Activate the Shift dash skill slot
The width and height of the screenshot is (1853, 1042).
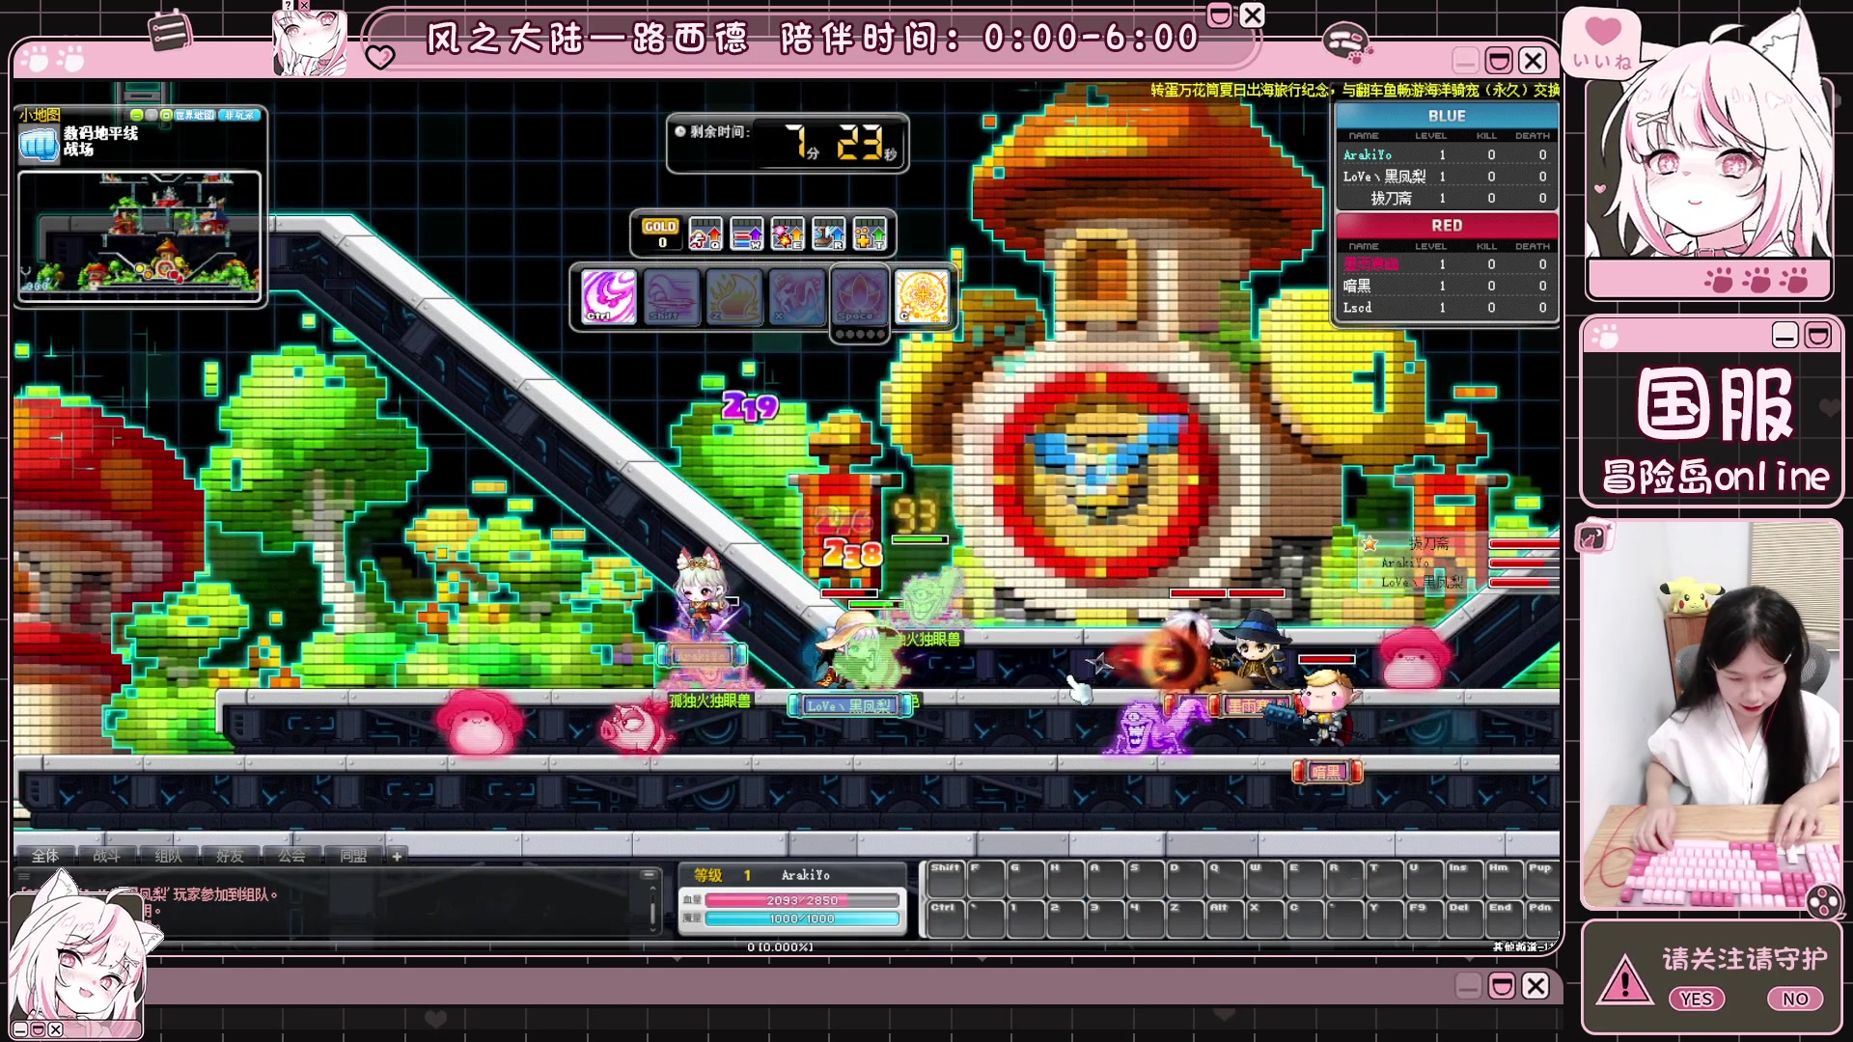[x=672, y=295]
